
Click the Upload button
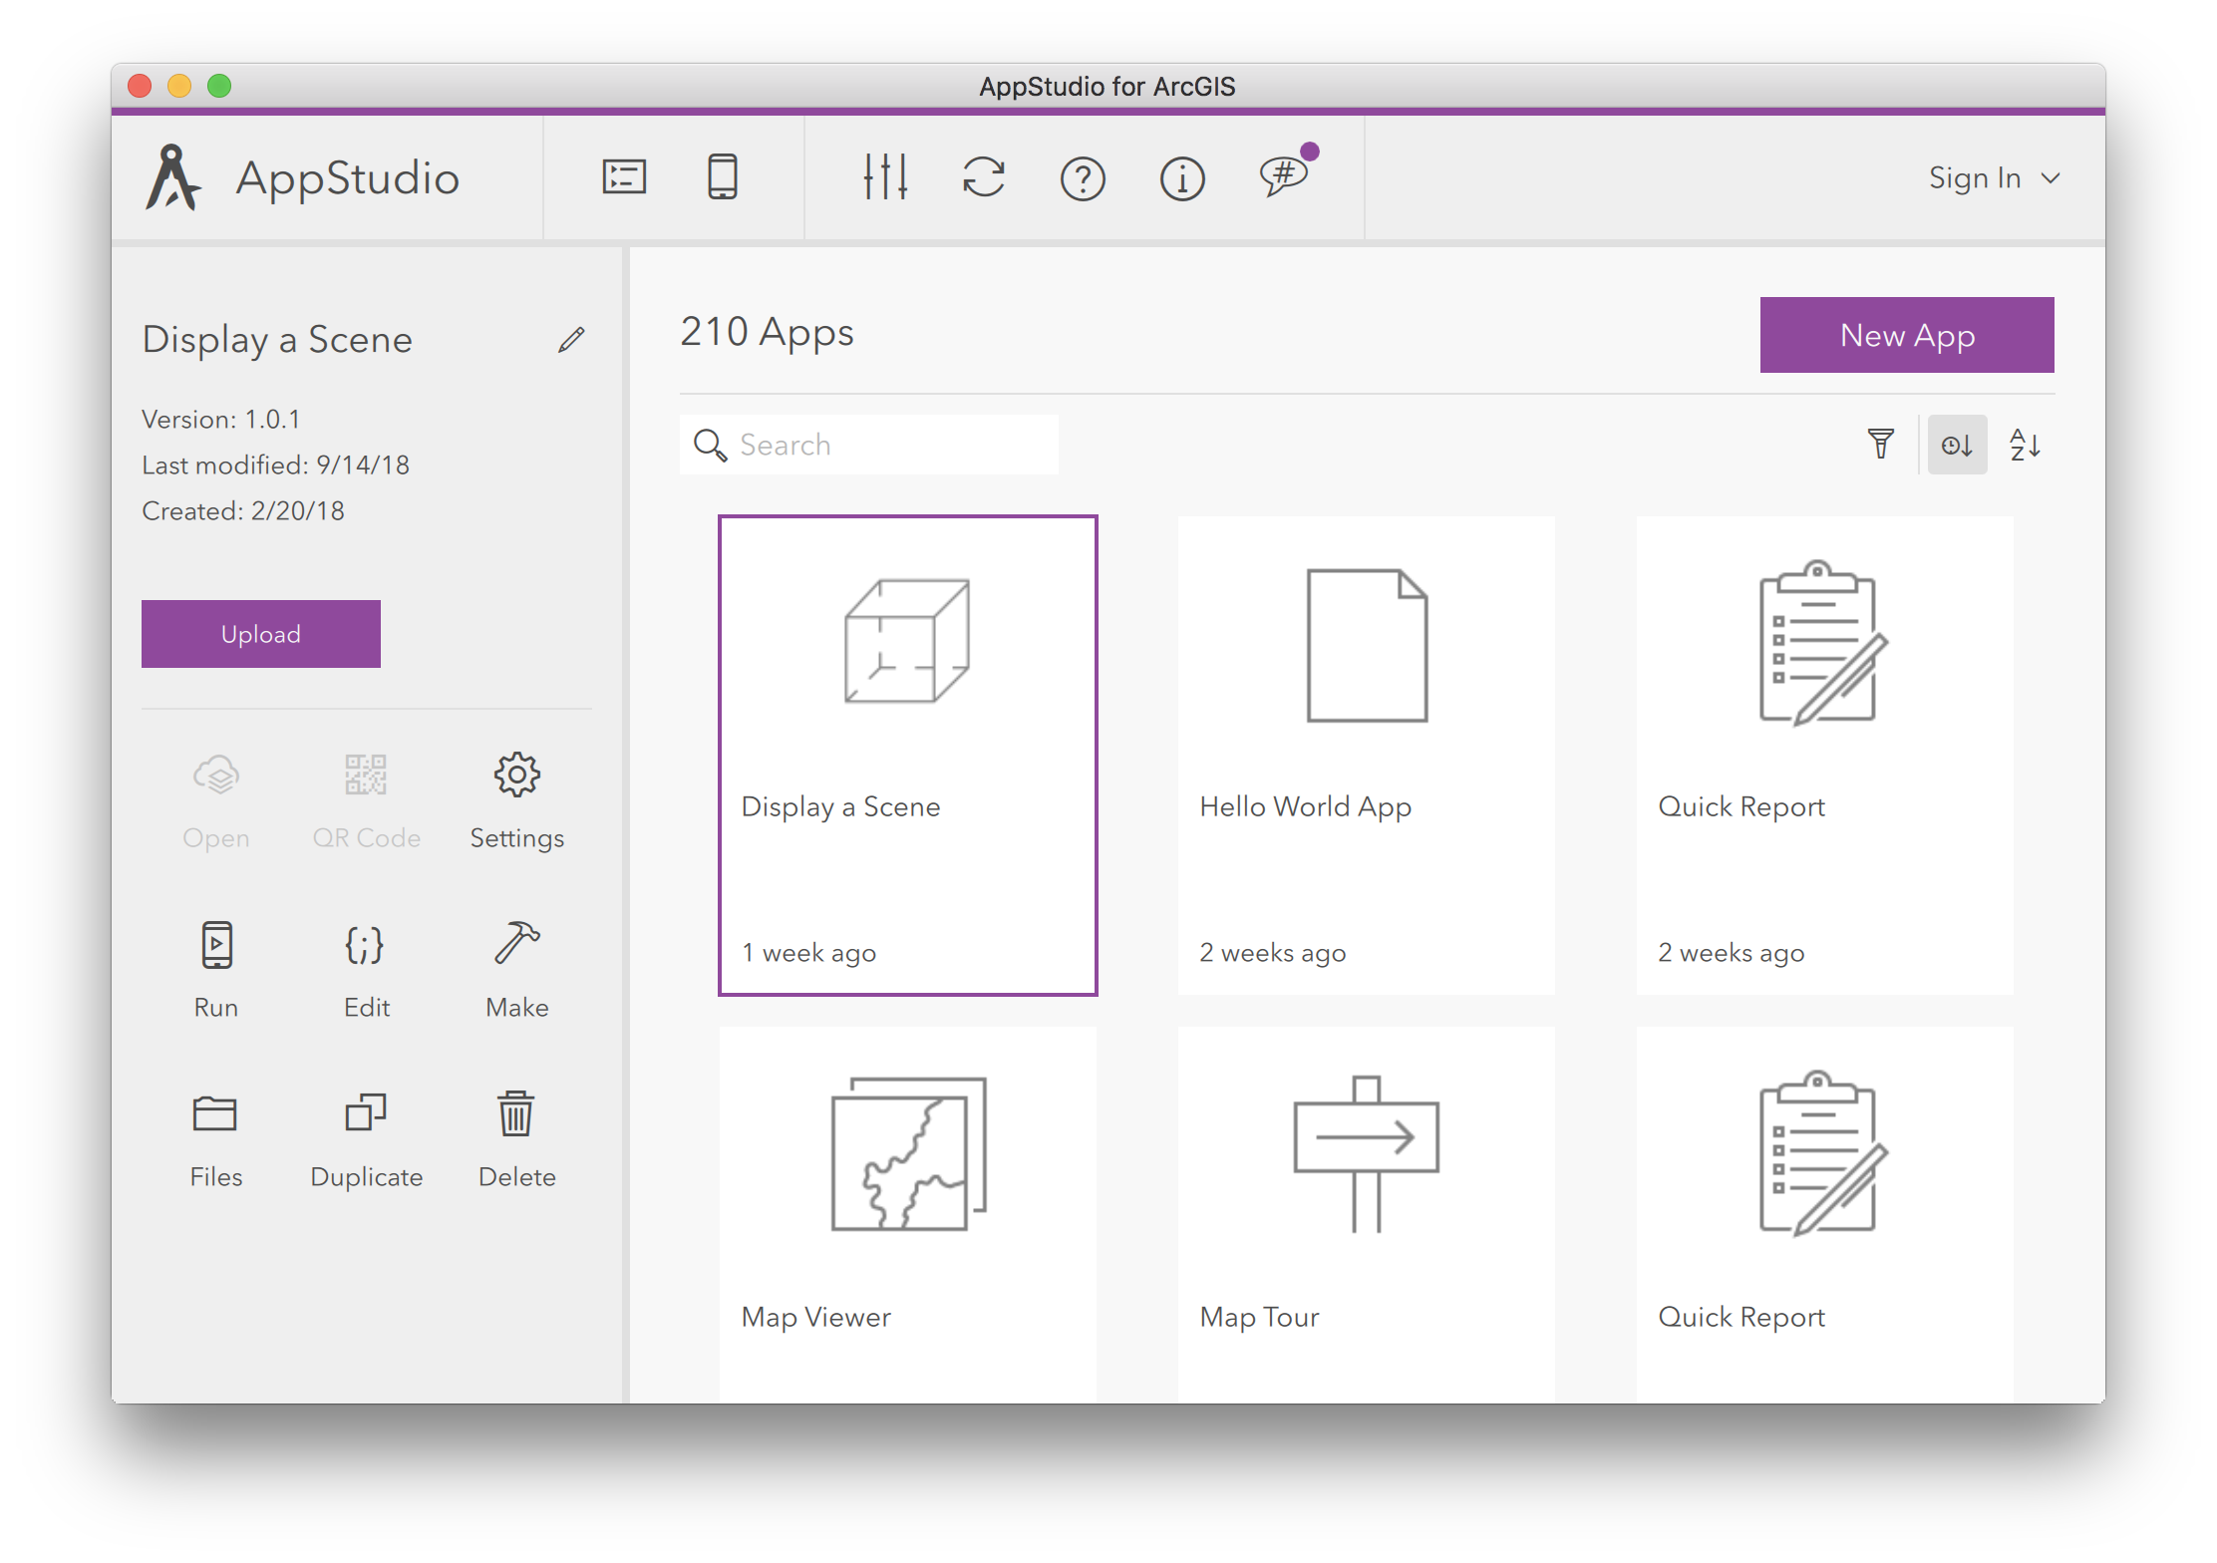(261, 634)
